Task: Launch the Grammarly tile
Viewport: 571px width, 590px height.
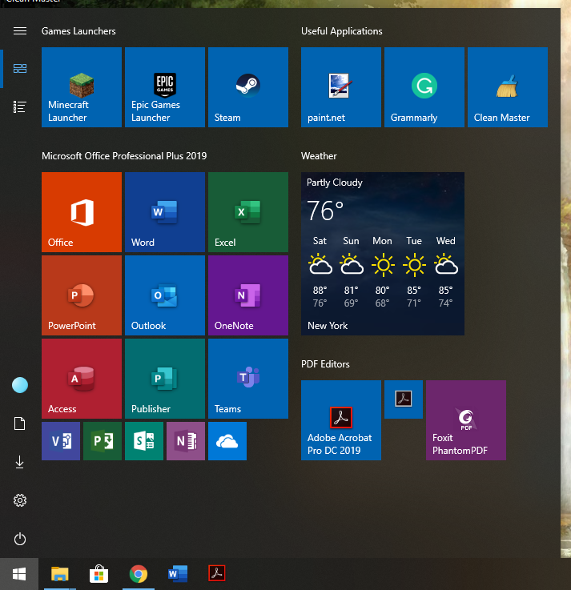Action: [424, 87]
